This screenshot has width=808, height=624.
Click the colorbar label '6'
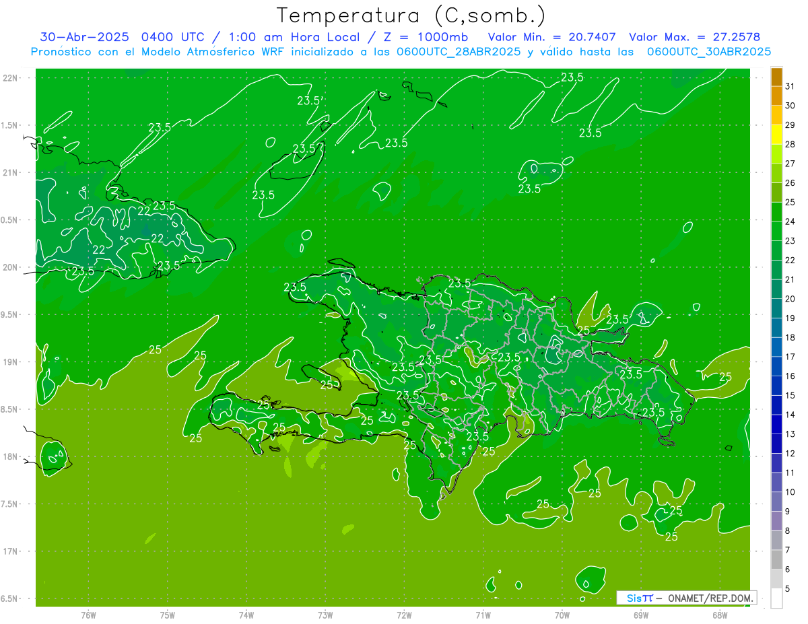[788, 569]
